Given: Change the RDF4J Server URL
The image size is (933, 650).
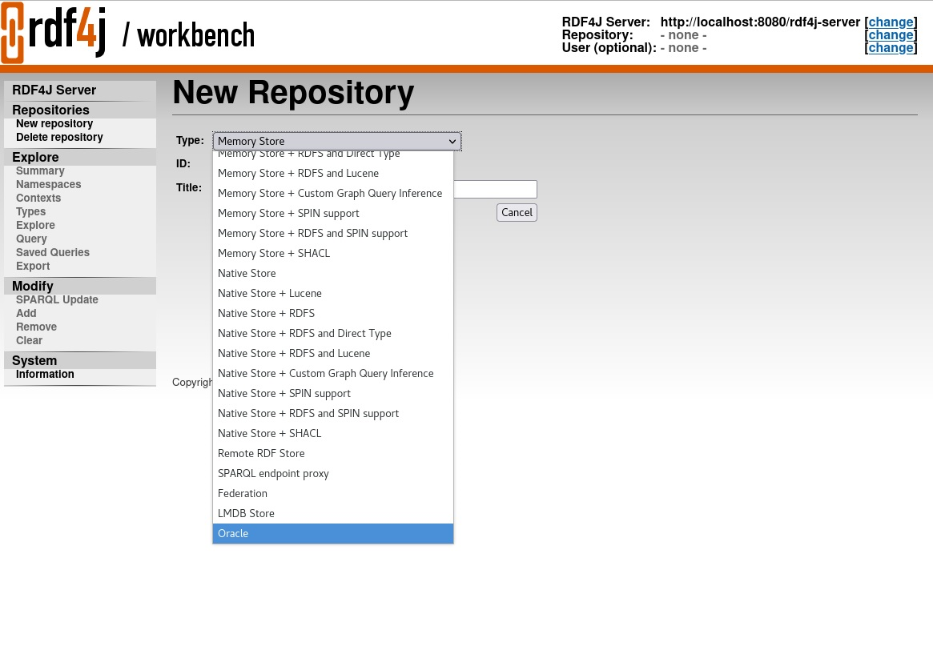Looking at the screenshot, I should pos(891,22).
